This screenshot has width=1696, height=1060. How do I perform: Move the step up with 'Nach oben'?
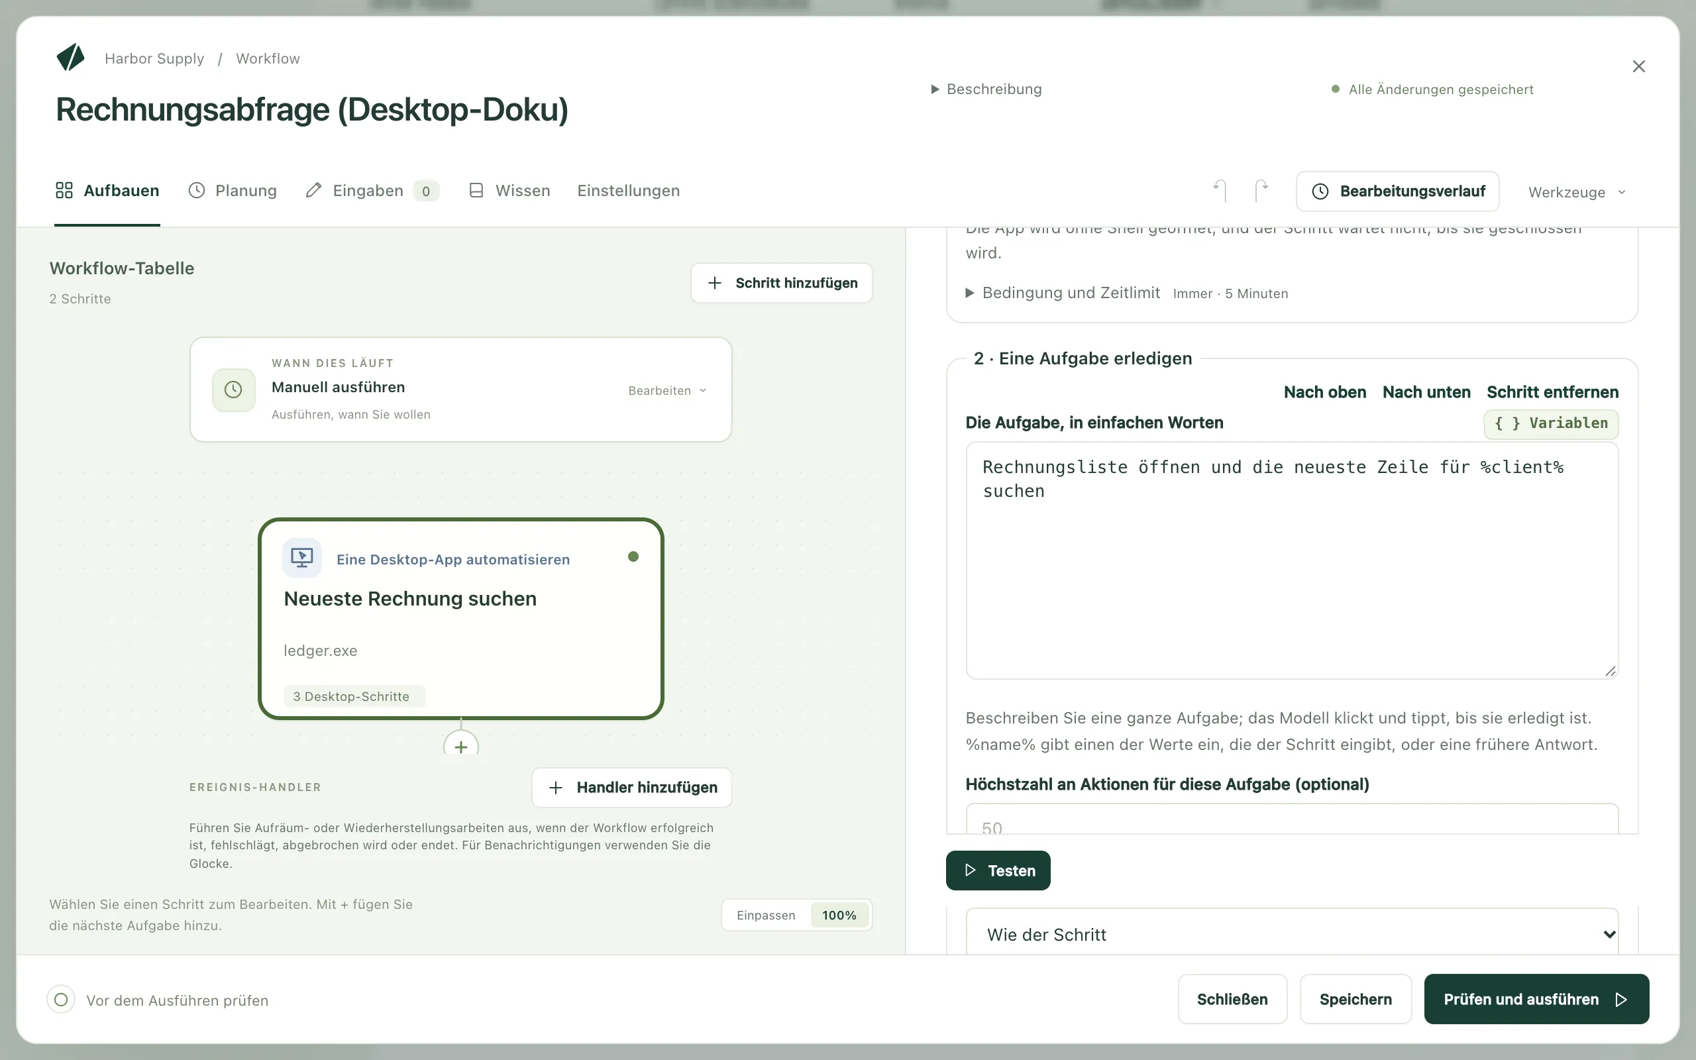1324,392
